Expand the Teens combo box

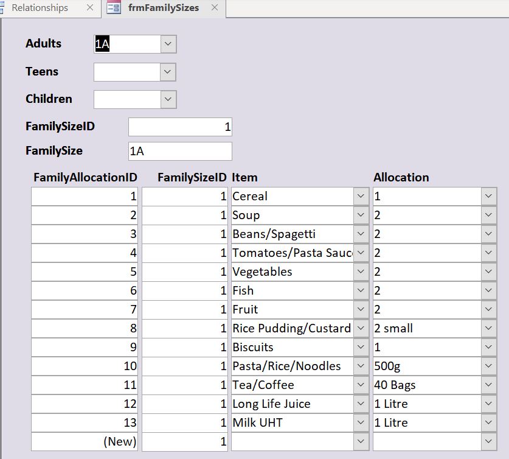click(168, 72)
